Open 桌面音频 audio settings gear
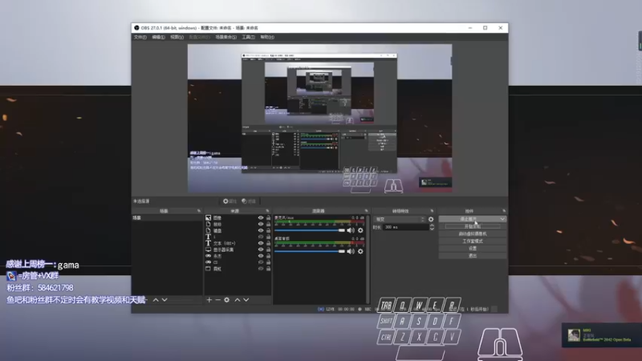 pyautogui.click(x=360, y=251)
